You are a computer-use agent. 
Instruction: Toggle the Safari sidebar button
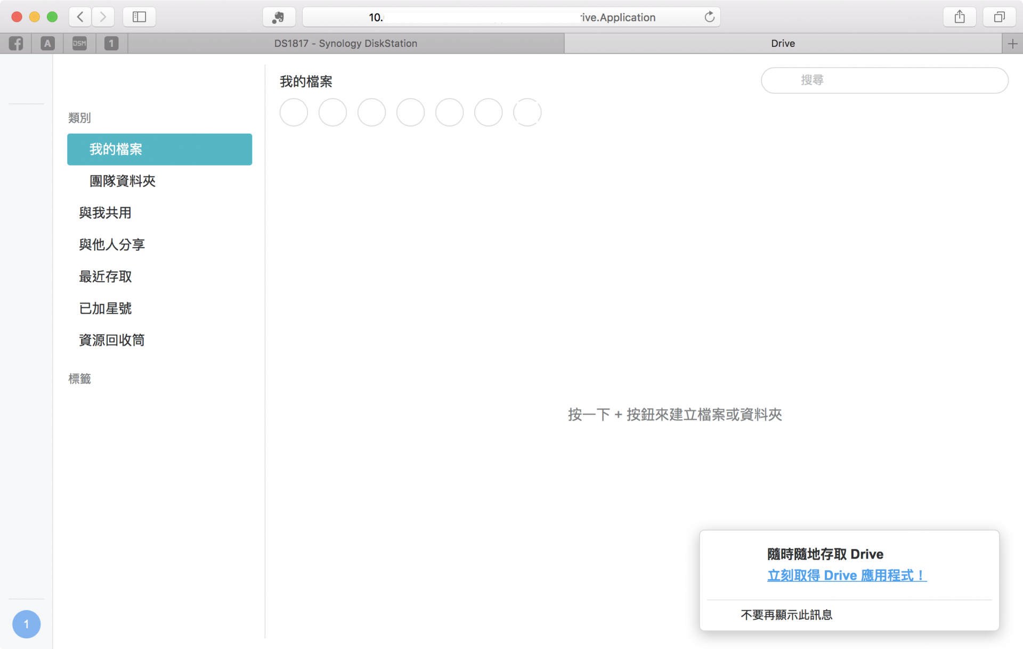(139, 17)
